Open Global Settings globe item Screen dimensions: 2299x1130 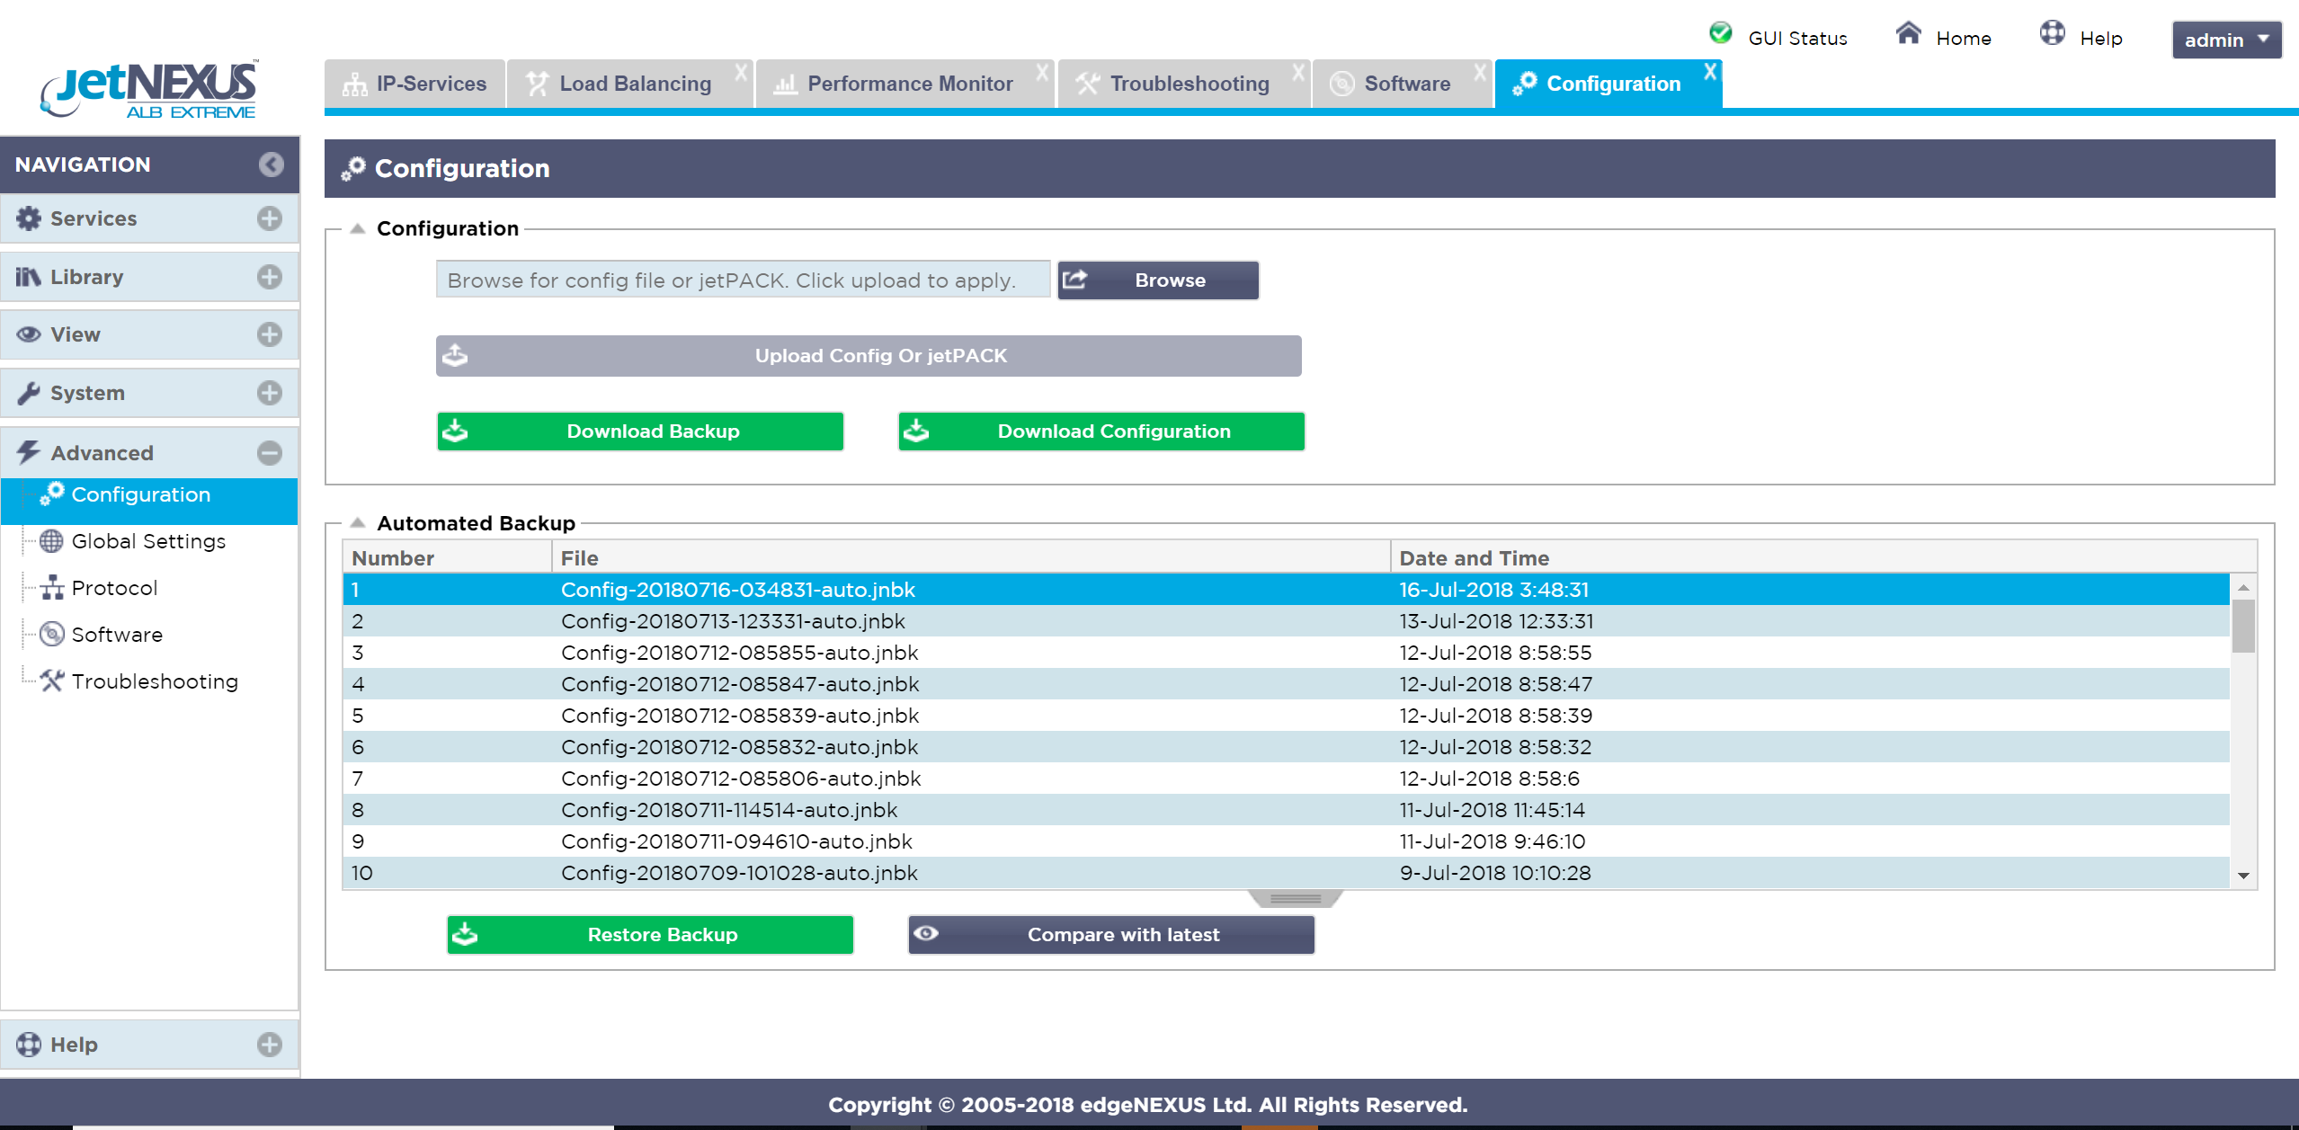tap(148, 541)
